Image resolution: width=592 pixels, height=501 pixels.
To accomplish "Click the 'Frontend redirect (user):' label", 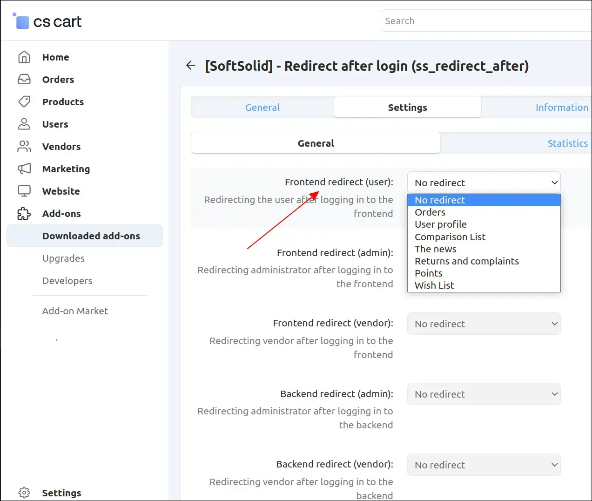I will [339, 182].
